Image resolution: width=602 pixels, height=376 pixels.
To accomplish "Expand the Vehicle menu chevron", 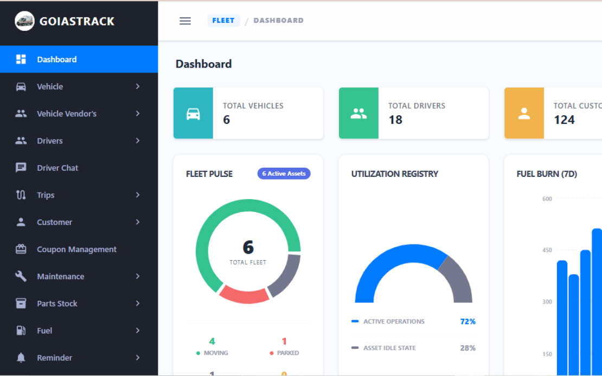I will pos(137,87).
